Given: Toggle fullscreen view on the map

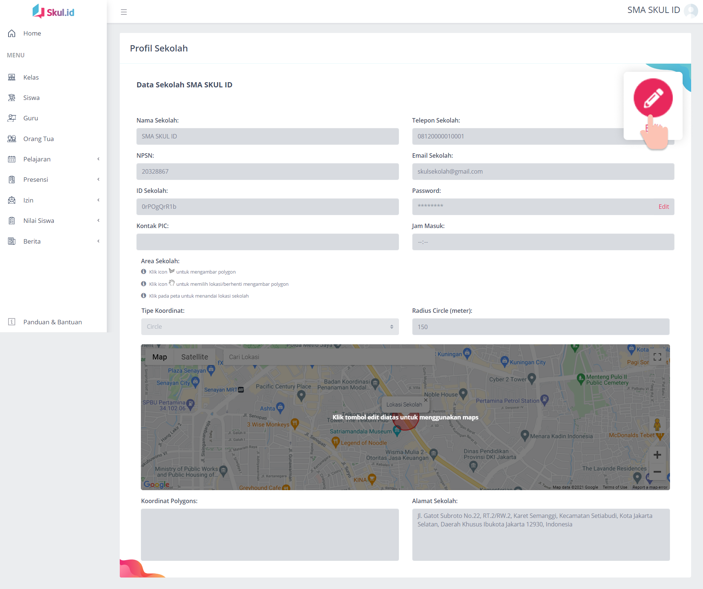Looking at the screenshot, I should tap(657, 357).
